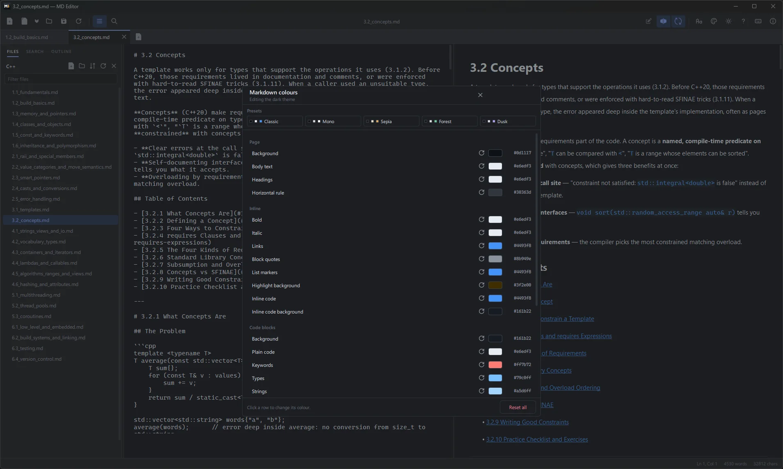
Task: Click the new file icon in main toolbar
Action: coord(9,21)
